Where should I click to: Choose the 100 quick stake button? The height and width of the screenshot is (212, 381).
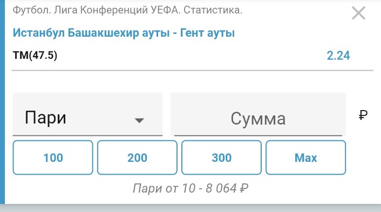pos(53,158)
